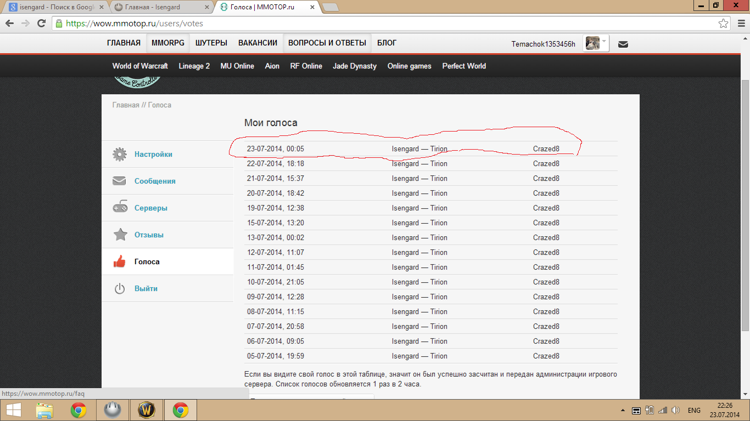Screen dimensions: 750x421
Task: Switch to the Главная - Isengard tab
Action: pyautogui.click(x=160, y=7)
